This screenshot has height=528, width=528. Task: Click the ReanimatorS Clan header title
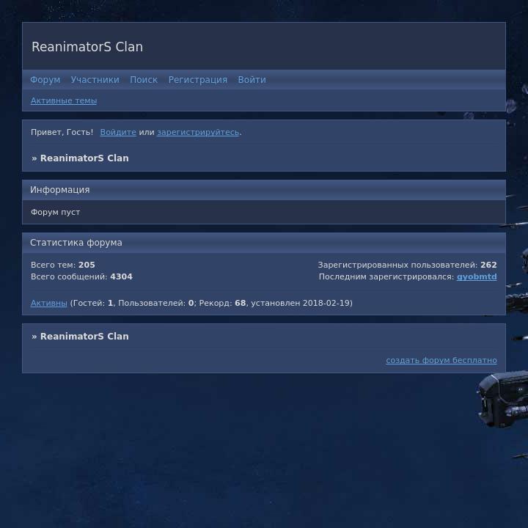(x=87, y=47)
